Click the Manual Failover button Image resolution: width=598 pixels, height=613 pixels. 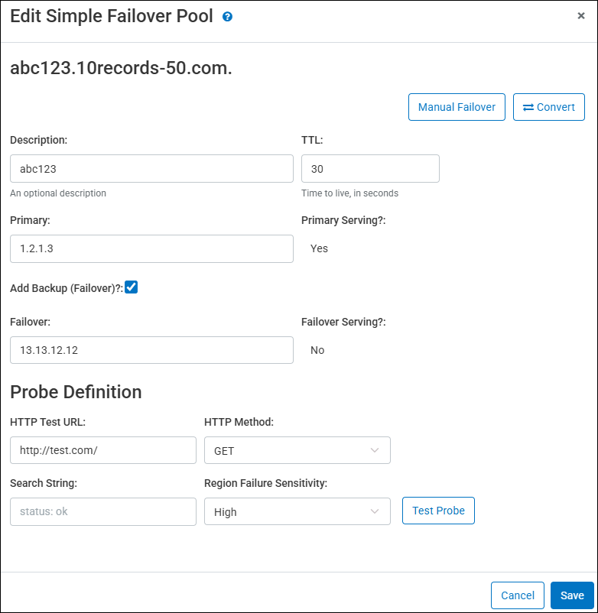[457, 107]
